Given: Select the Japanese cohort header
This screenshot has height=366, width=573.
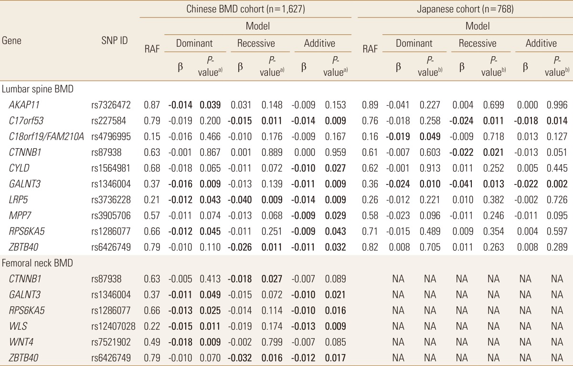Looking at the screenshot, I should coord(466,8).
